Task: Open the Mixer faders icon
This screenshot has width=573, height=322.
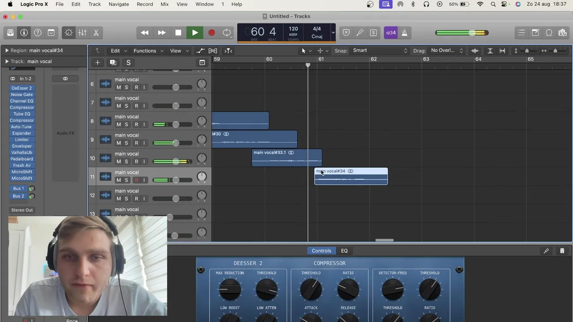Action: (x=82, y=33)
